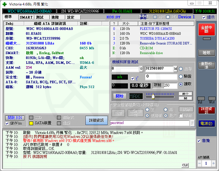Switch to the 測試 tab
The width and height of the screenshot is (219, 171).
[42, 17]
